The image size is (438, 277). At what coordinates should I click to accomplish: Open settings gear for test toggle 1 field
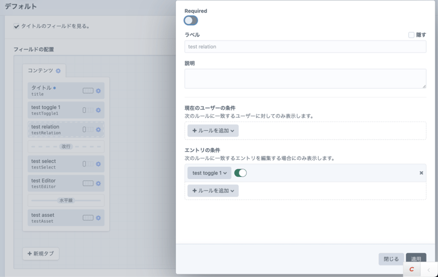(99, 111)
